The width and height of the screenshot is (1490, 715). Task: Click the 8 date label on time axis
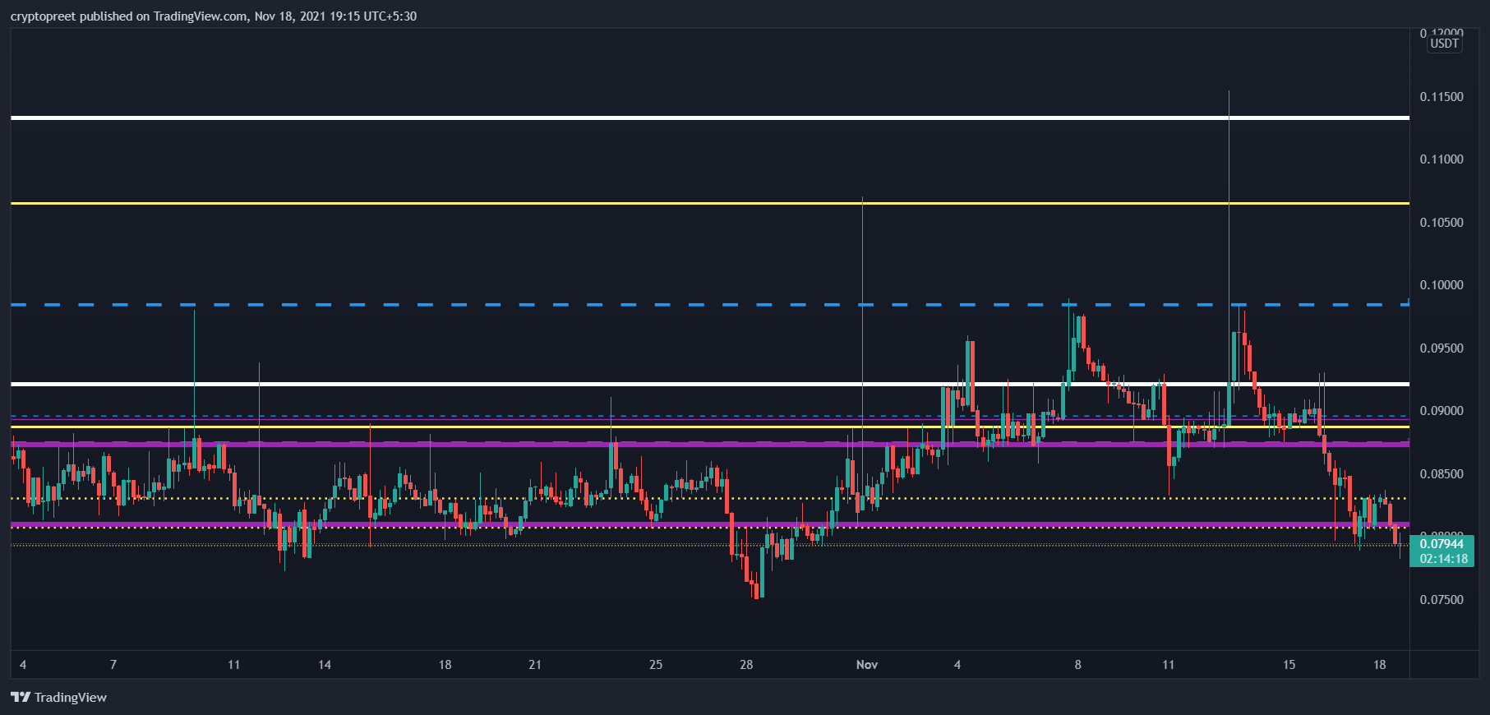[1078, 665]
